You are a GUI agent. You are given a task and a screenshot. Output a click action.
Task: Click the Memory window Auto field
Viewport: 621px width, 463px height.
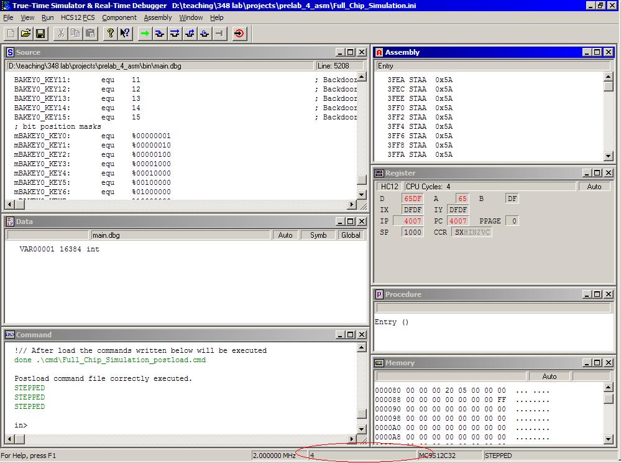point(549,376)
